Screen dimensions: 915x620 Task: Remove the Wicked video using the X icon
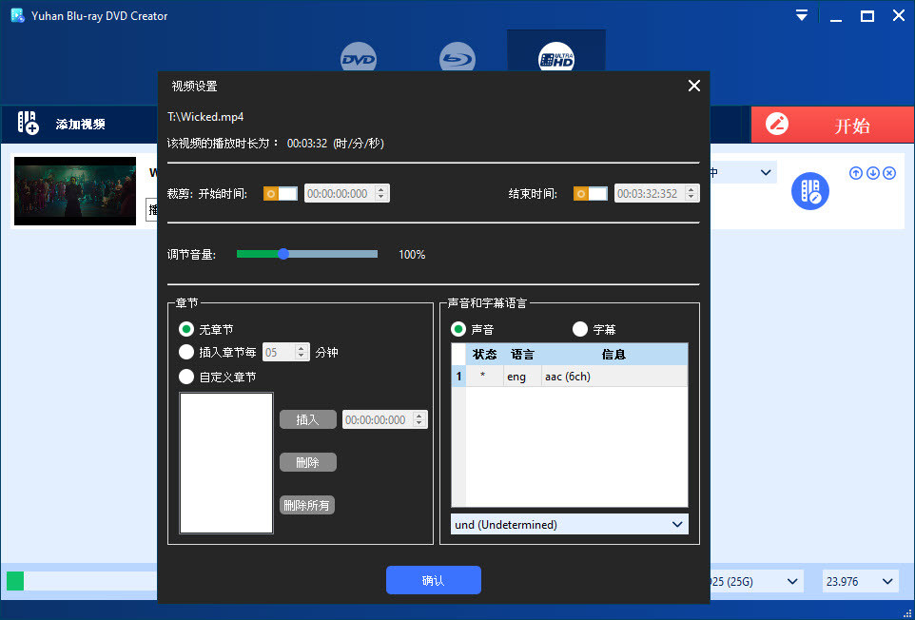click(x=888, y=173)
